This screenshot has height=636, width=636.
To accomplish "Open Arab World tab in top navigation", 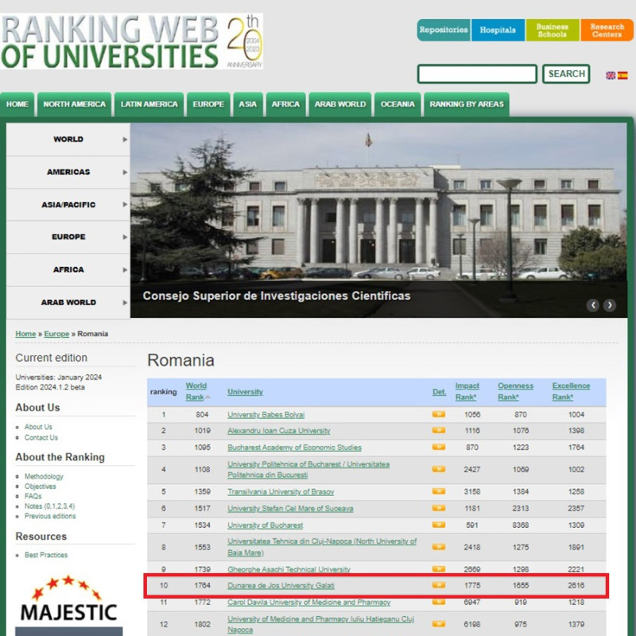I will point(340,104).
